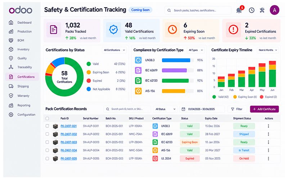Click the Expired Certifications alert icon

pyautogui.click(x=233, y=29)
